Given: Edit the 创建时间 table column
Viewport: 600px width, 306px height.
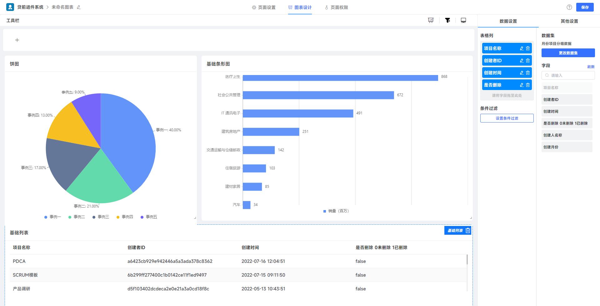Looking at the screenshot, I should pos(522,73).
